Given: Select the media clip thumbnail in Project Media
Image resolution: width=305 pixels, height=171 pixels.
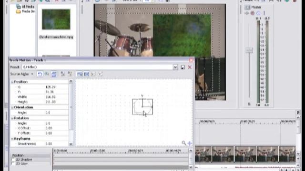Looking at the screenshot, I should 56,19.
